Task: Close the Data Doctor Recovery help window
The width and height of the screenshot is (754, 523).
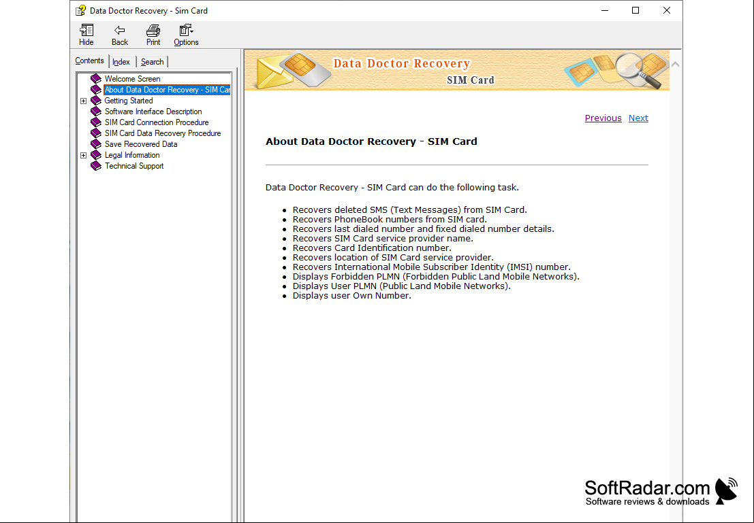Action: tap(667, 11)
